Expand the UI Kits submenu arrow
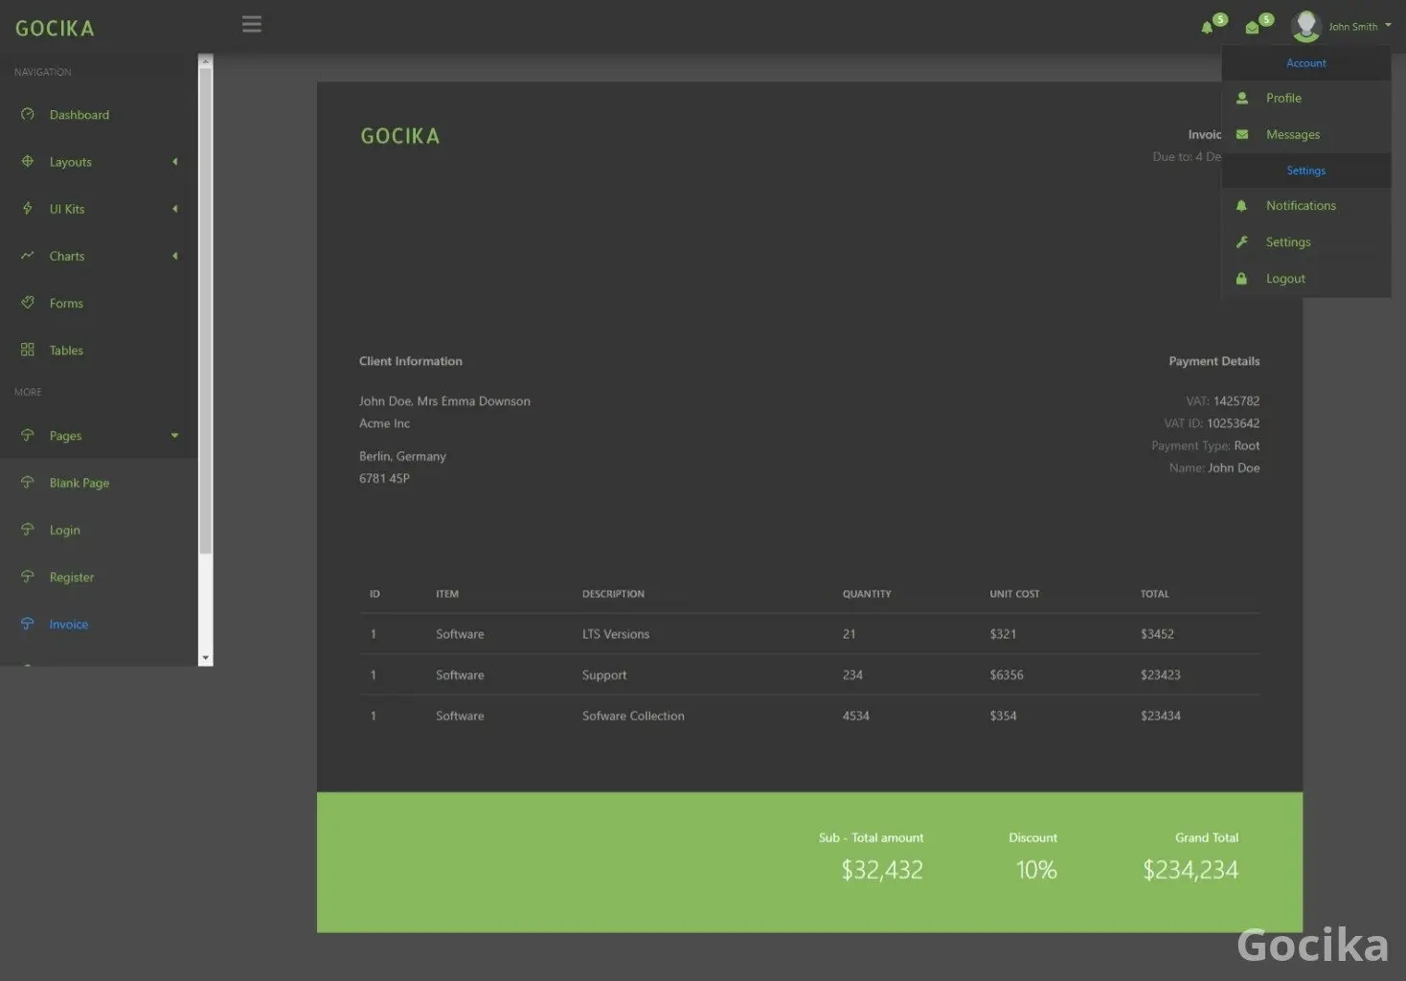 pos(174,209)
